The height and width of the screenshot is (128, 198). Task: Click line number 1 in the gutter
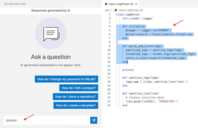click(x=109, y=15)
